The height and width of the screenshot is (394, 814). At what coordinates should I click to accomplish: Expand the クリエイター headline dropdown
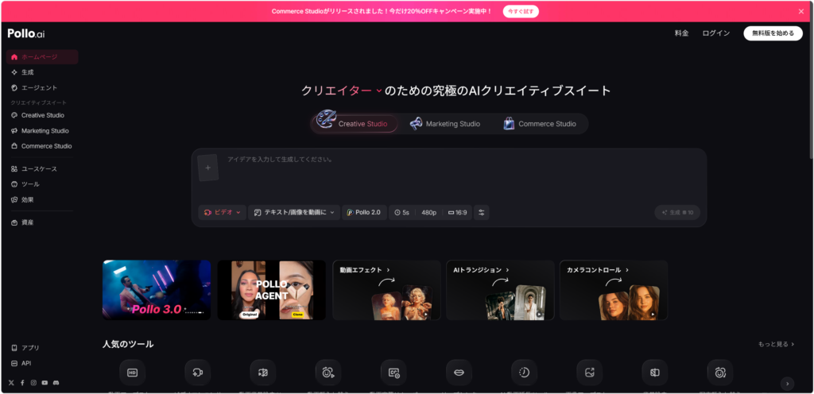point(341,91)
